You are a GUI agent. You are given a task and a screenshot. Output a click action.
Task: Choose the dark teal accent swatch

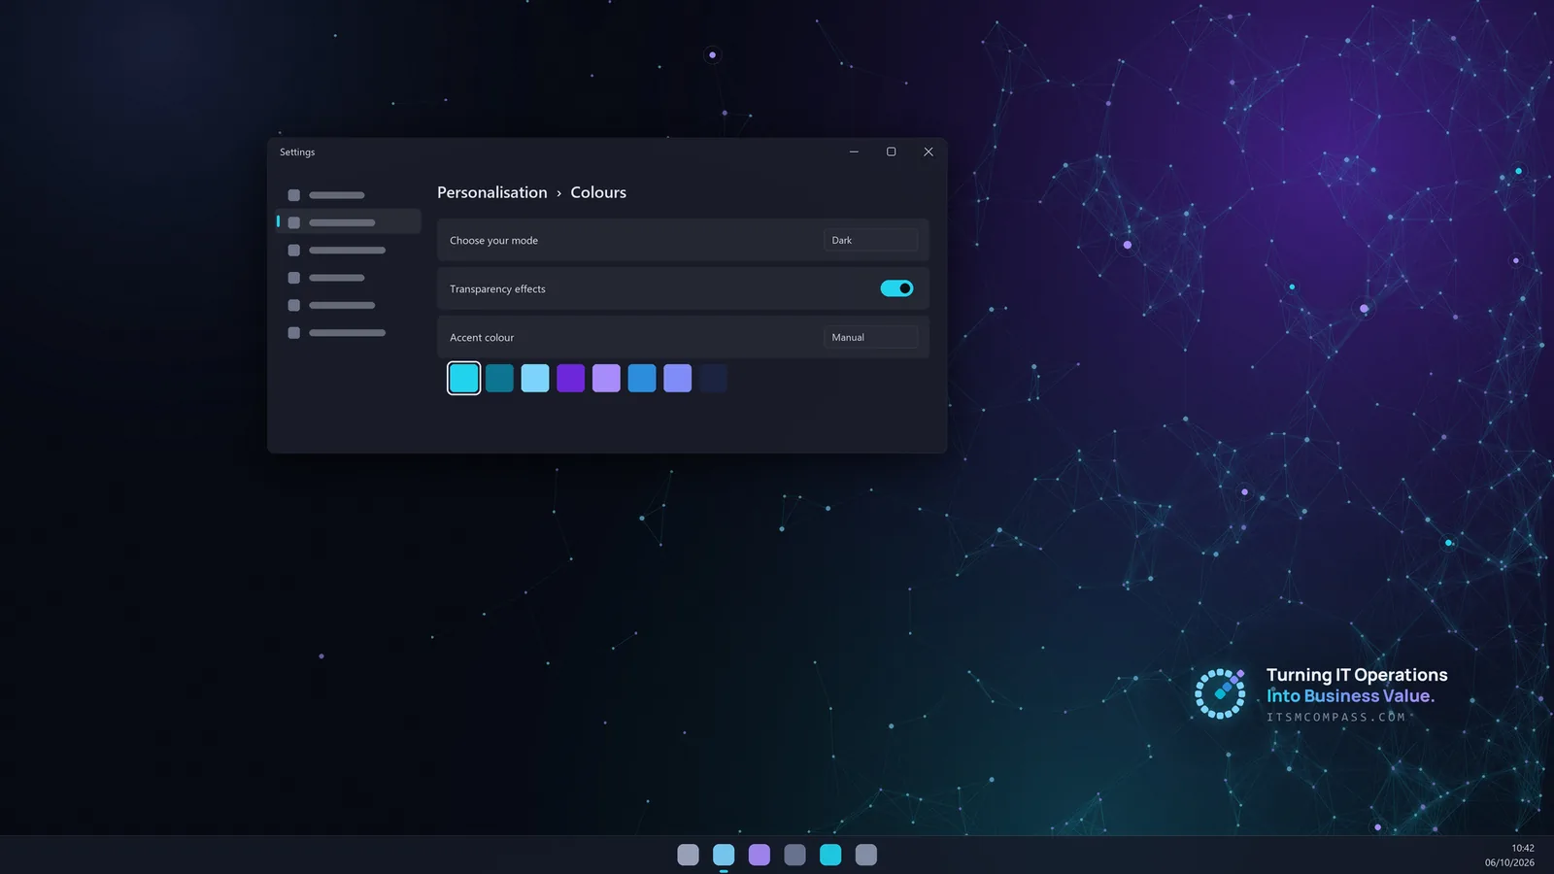(x=499, y=378)
